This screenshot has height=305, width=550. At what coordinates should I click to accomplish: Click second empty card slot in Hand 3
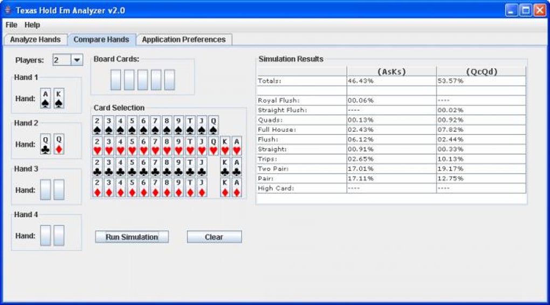(x=59, y=190)
